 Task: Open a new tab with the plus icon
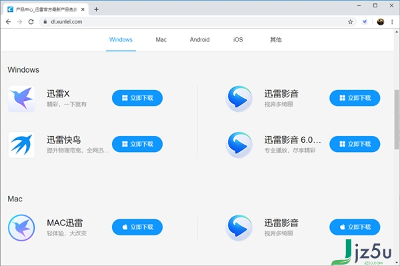click(96, 9)
